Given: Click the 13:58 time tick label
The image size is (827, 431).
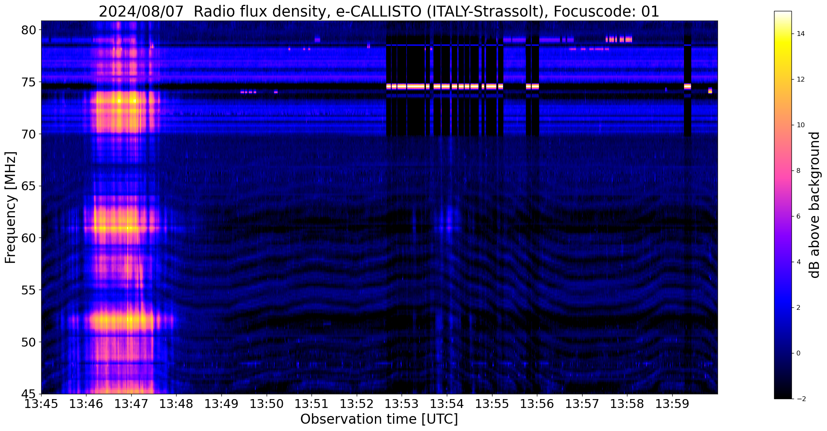Looking at the screenshot, I should [x=627, y=404].
